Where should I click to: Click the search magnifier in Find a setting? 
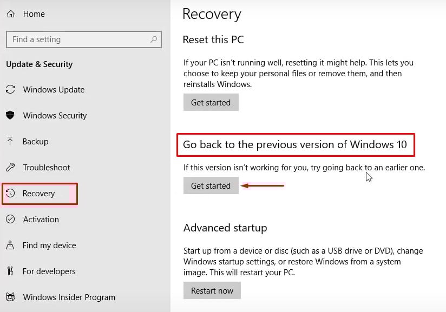[153, 39]
